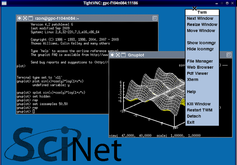237x165 pixels.
Task: Click the resize corner icon on the Gnuplot titlebar
Action: click(x=229, y=55)
